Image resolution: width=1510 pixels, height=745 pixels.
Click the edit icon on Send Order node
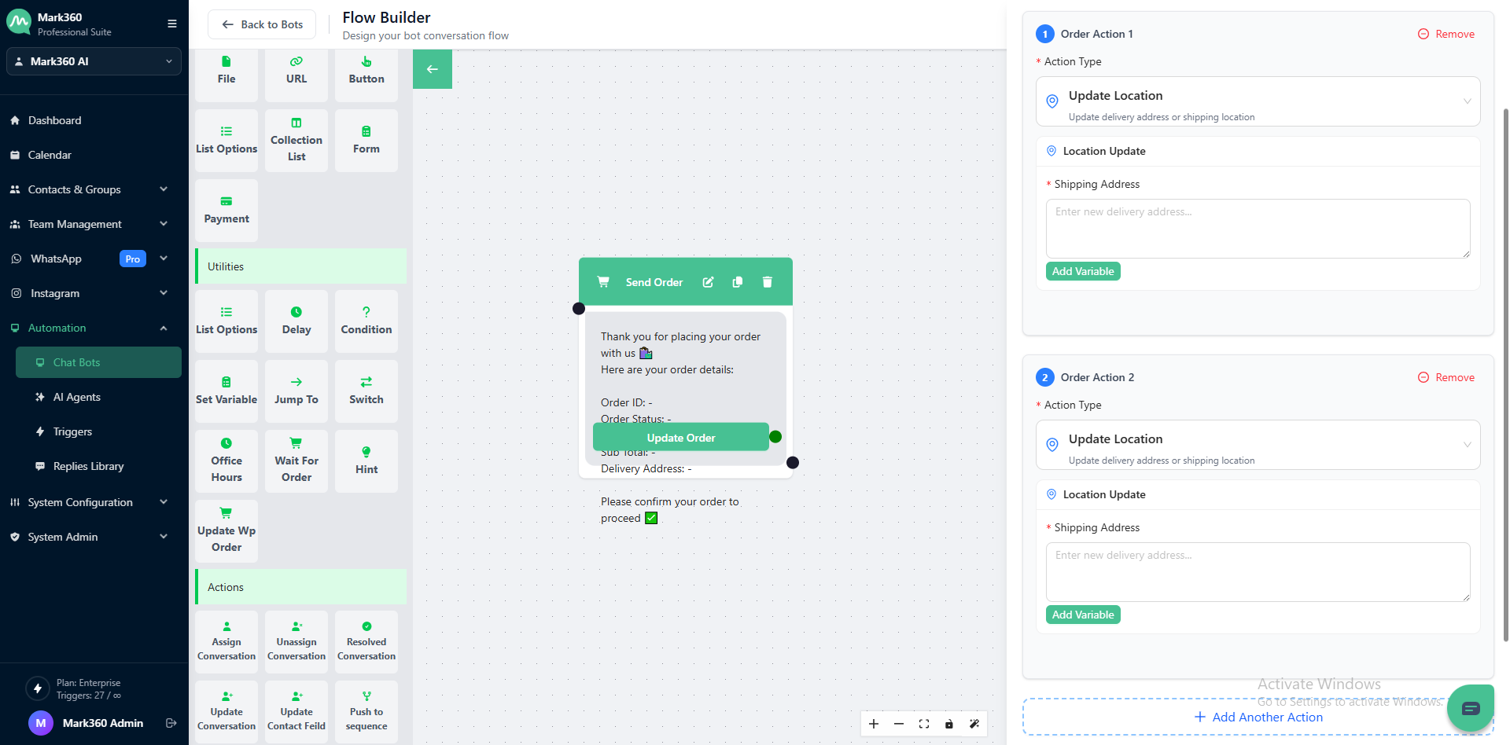(708, 282)
